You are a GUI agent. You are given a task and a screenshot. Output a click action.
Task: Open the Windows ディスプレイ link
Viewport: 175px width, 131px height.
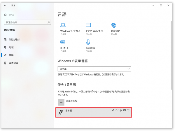tap(70, 31)
